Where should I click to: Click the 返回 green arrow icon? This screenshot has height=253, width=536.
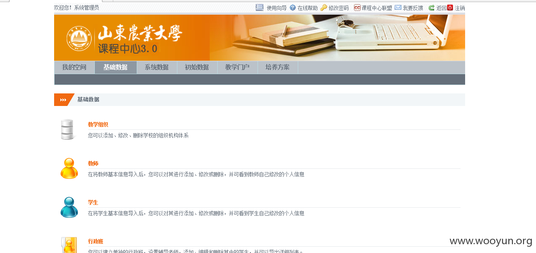[431, 8]
